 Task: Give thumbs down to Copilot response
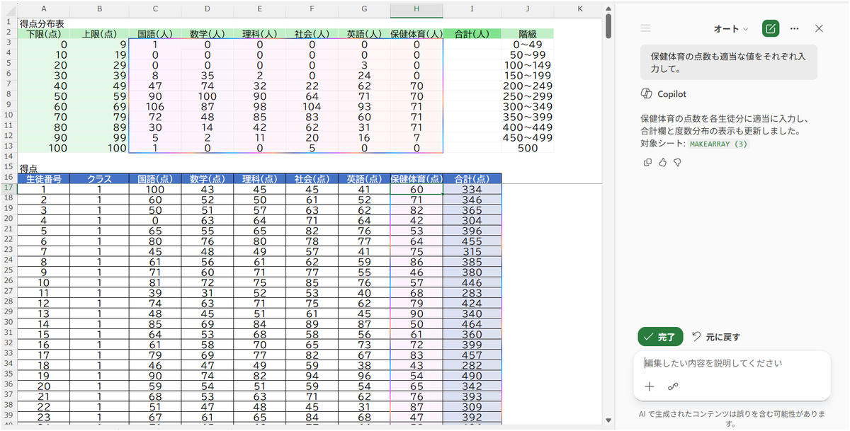677,162
